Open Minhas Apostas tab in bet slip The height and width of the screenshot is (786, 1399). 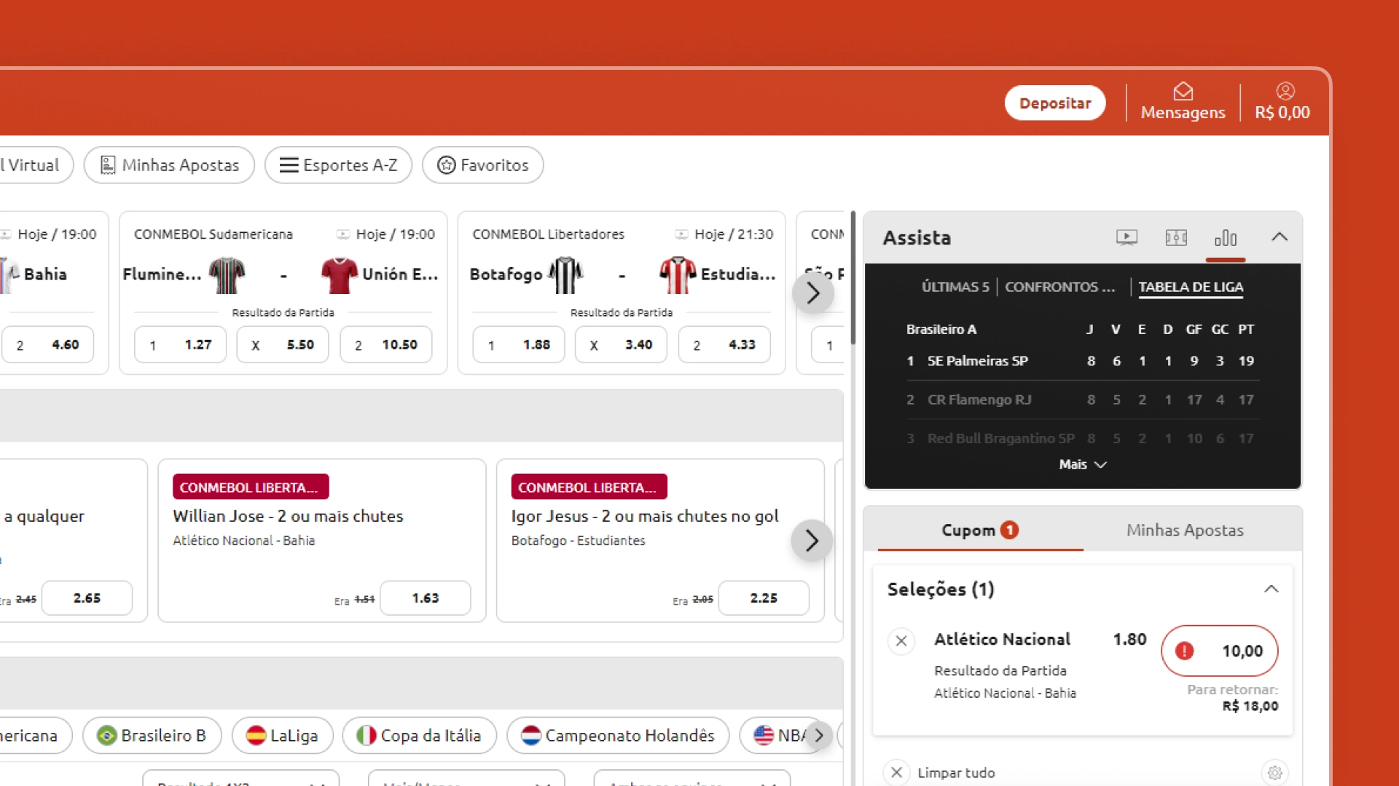(x=1185, y=530)
